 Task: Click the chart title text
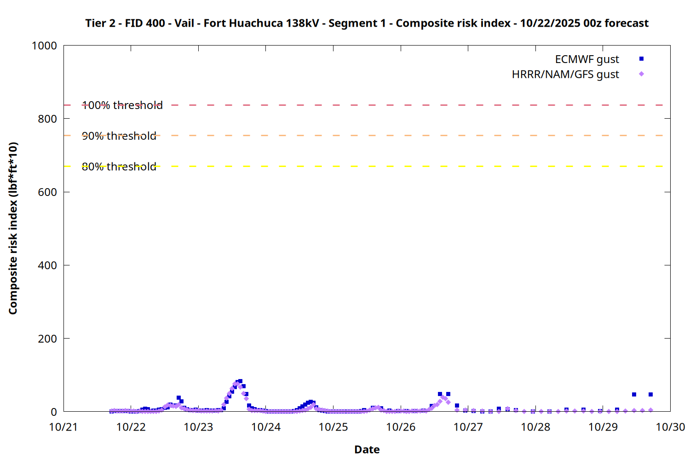click(367, 23)
